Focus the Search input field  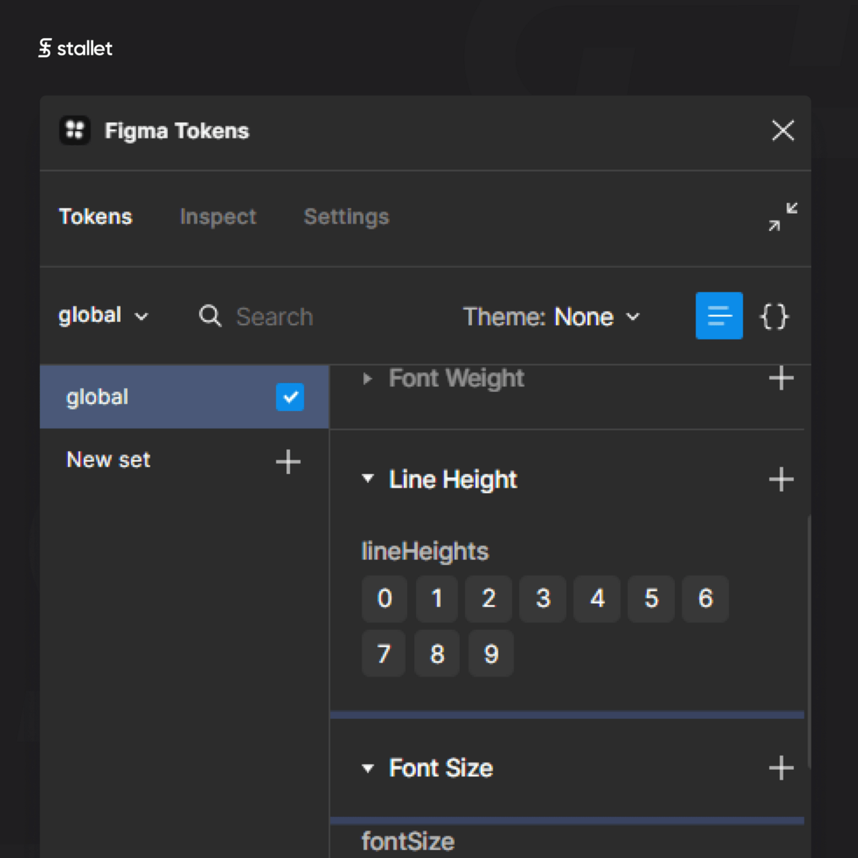click(275, 317)
